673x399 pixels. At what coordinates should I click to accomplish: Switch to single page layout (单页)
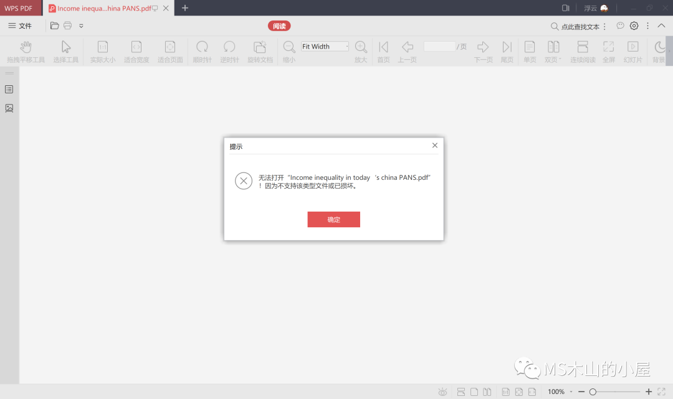click(x=530, y=52)
